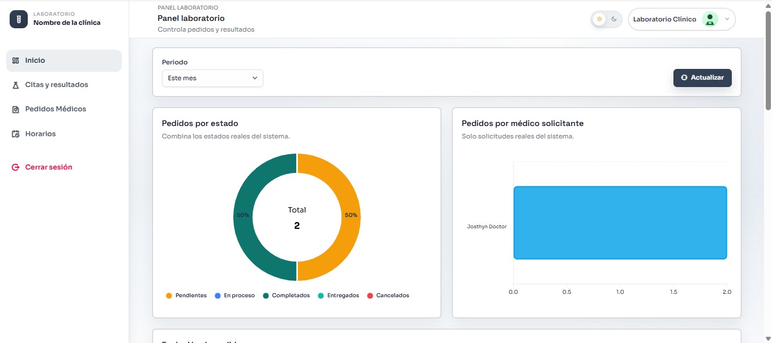Click the green user avatar icon
The image size is (772, 343).
tap(710, 19)
